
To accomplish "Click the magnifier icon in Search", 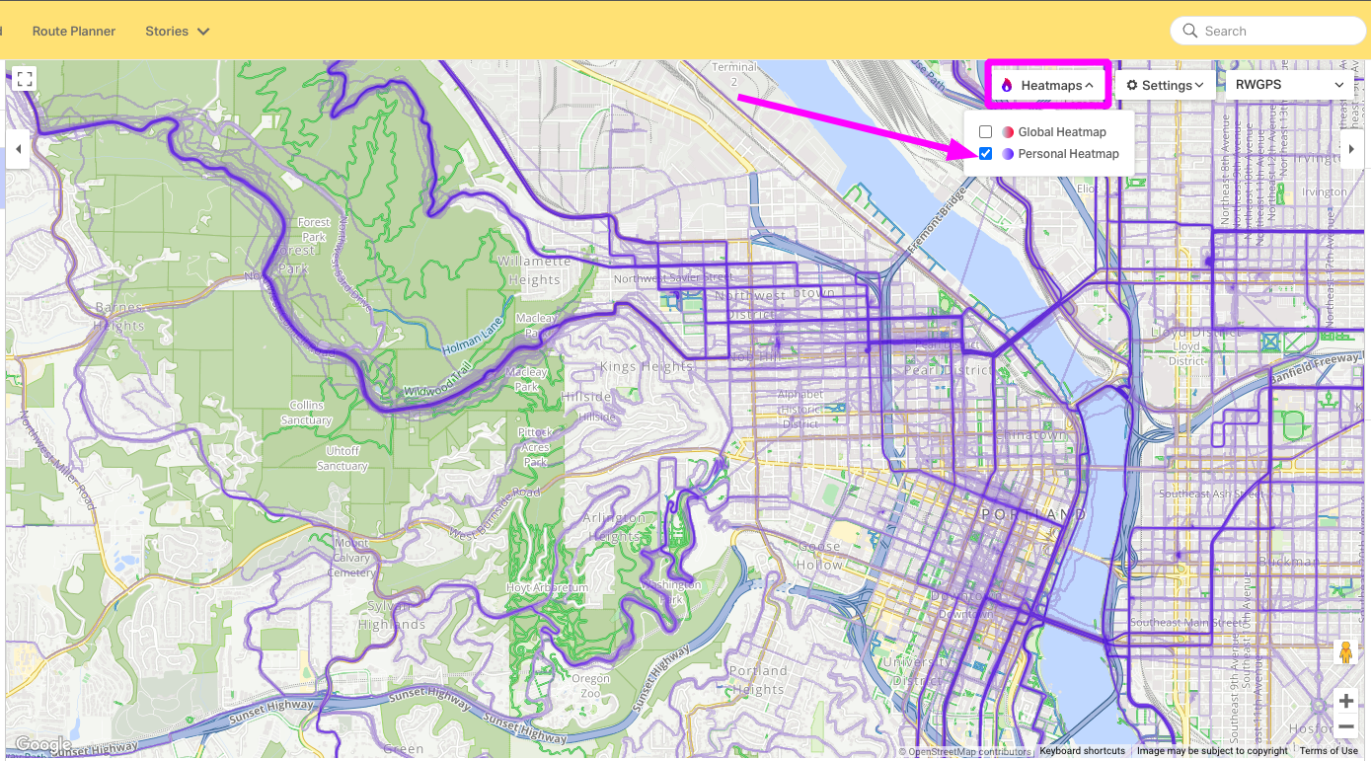I will pos(1189,31).
